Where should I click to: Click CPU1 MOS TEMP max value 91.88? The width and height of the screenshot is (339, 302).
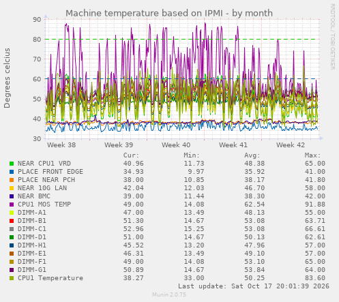point(315,205)
